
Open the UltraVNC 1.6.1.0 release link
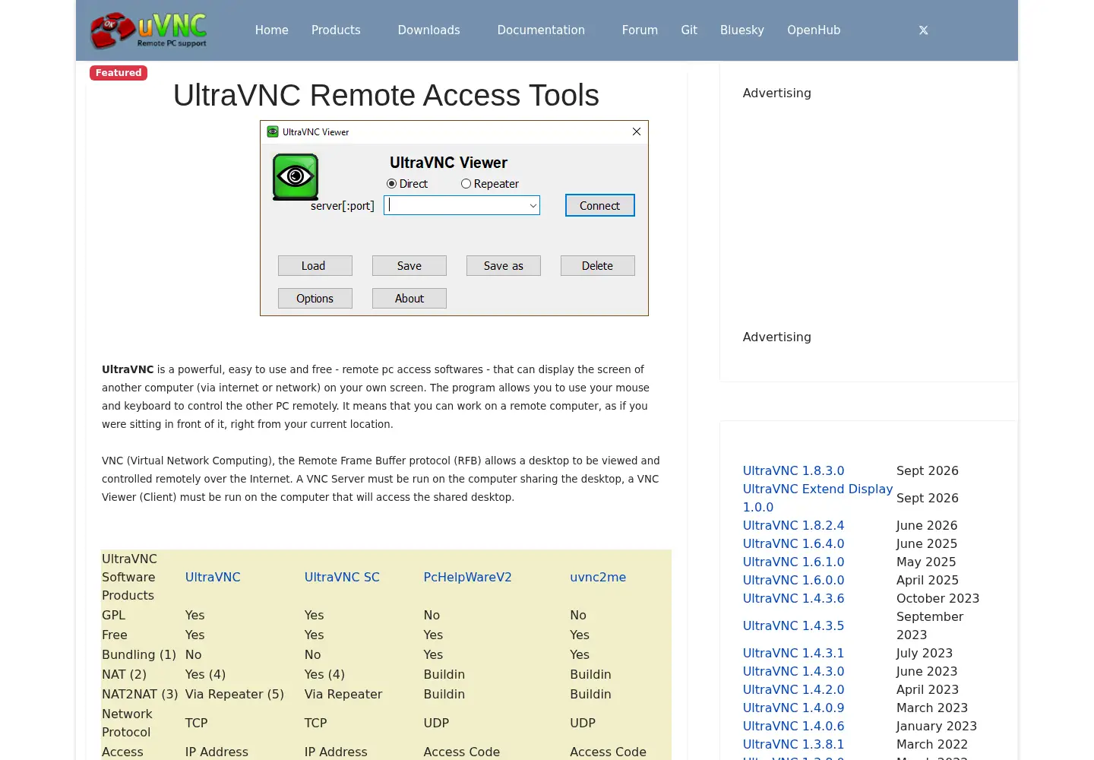[793, 562]
